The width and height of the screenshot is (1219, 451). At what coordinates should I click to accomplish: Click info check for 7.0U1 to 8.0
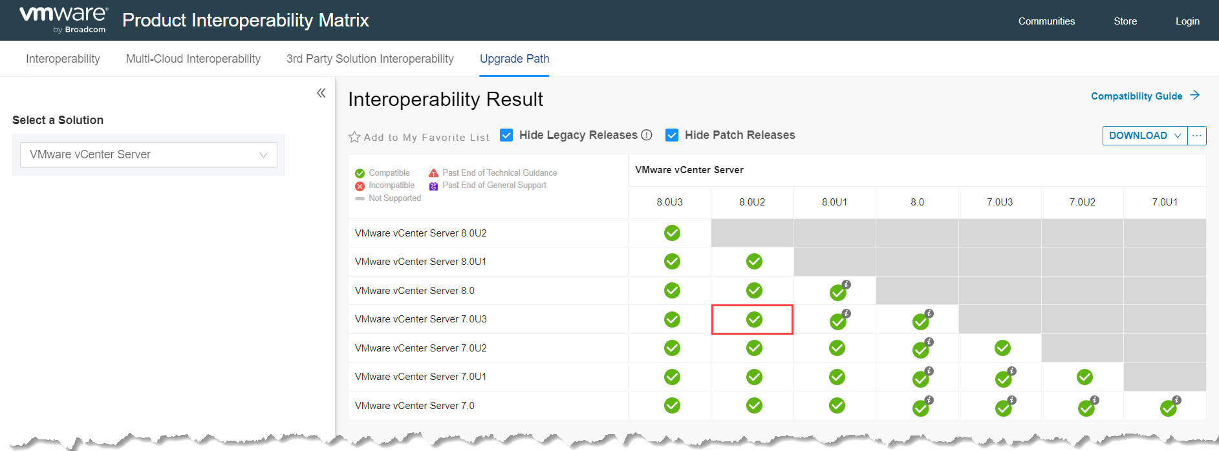pos(922,377)
